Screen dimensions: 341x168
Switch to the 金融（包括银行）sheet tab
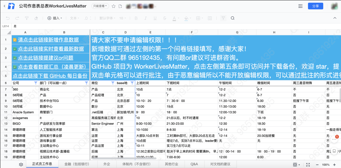pos(78,164)
